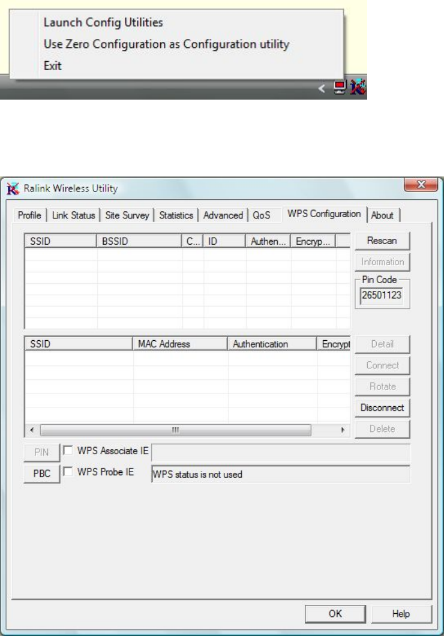Click the horizontal scrollbar thumb
Screen dimensions: 444x636
coord(176,430)
